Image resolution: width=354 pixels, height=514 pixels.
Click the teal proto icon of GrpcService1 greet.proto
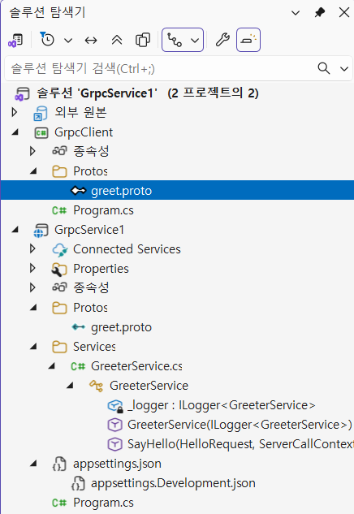(79, 326)
